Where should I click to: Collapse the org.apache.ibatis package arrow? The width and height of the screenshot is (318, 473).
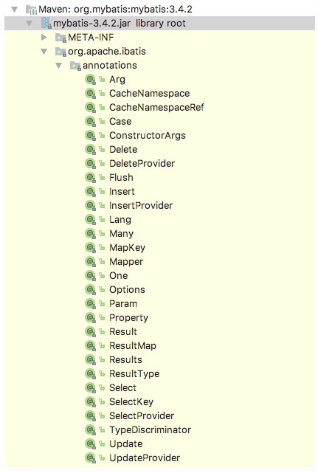tap(44, 52)
